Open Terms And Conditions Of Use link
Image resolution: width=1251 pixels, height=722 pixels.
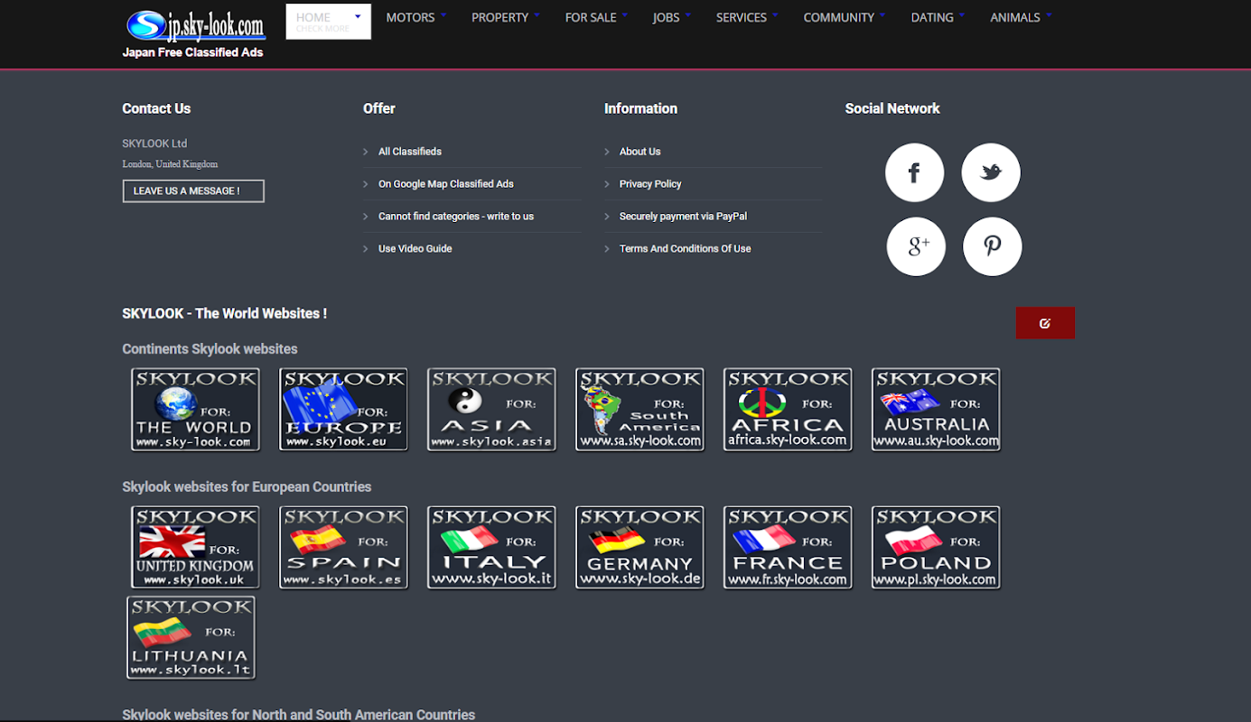pos(686,249)
